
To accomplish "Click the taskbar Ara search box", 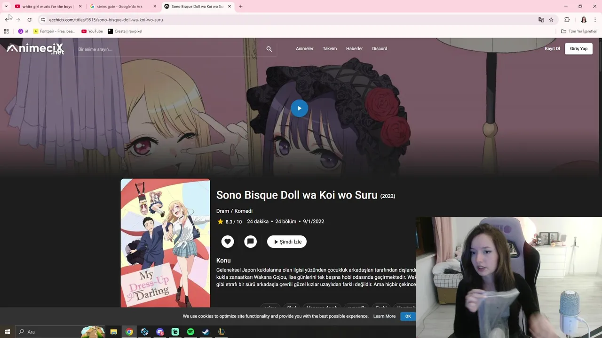I will click(60, 332).
